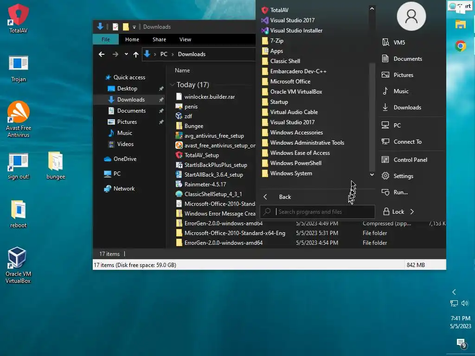Show hidden tray icons chevron

454,292
